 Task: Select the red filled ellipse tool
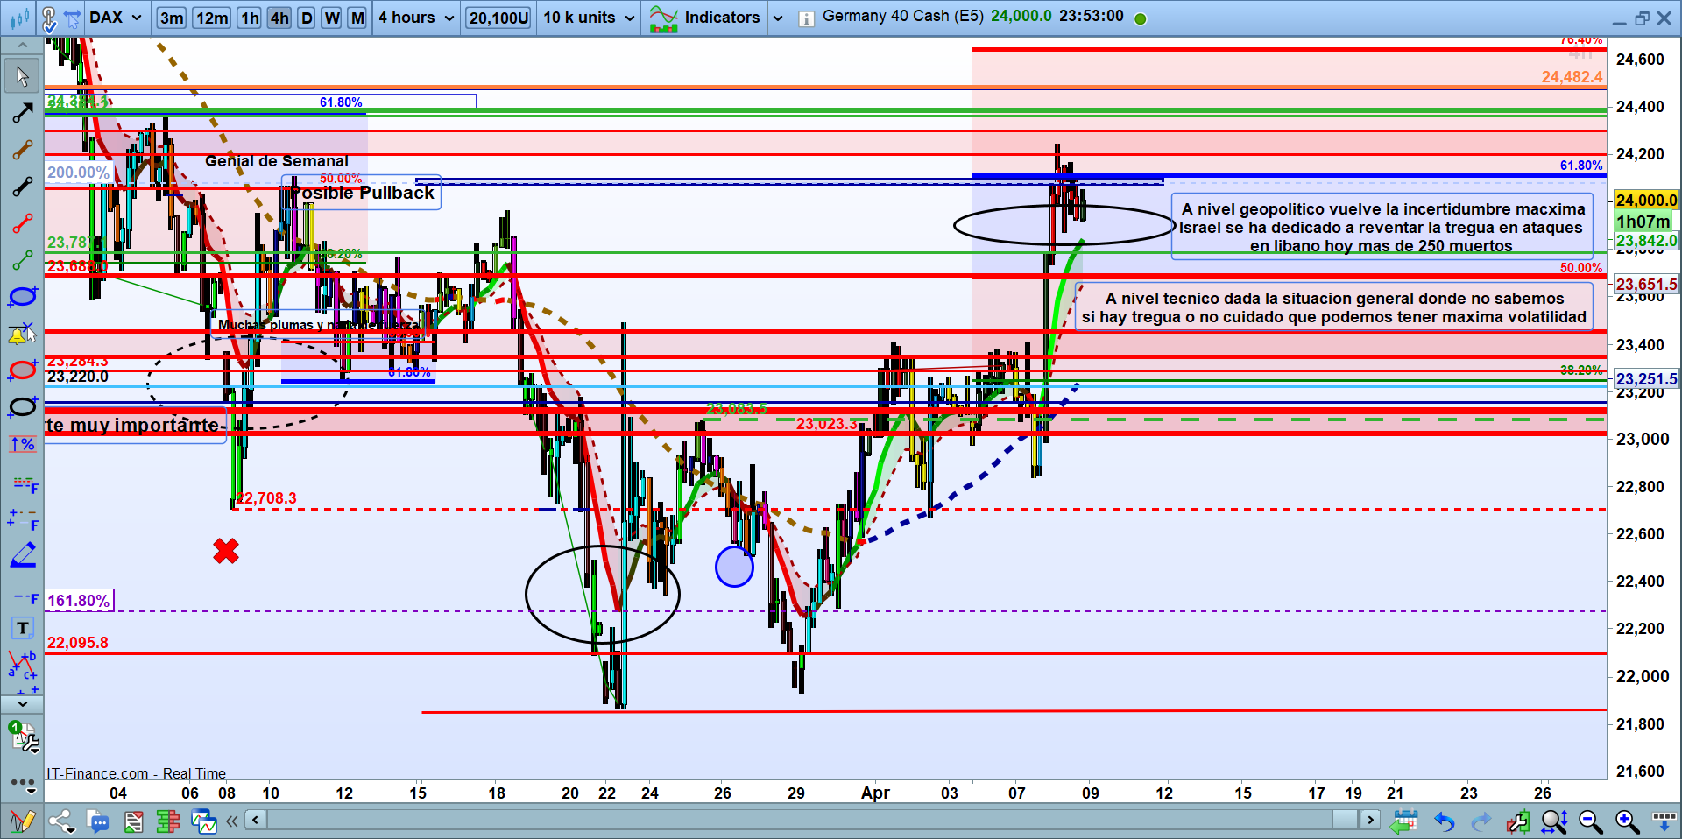(x=22, y=370)
